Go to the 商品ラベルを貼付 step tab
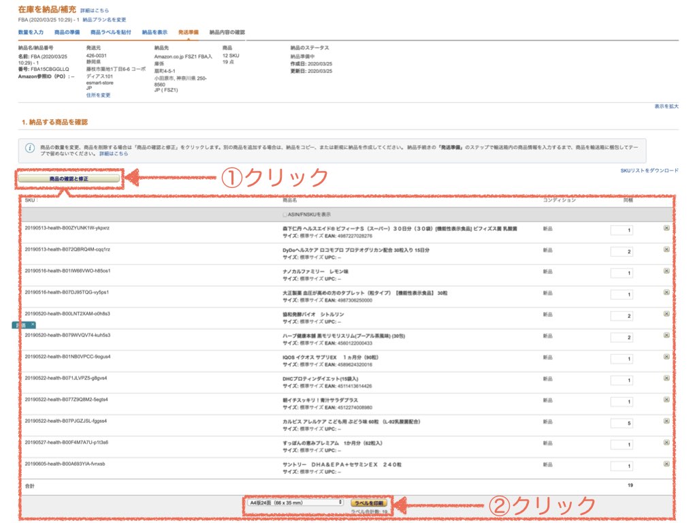 tap(111, 33)
